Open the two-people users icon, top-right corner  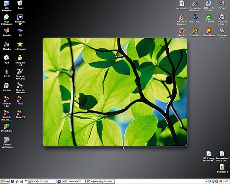click(222, 5)
